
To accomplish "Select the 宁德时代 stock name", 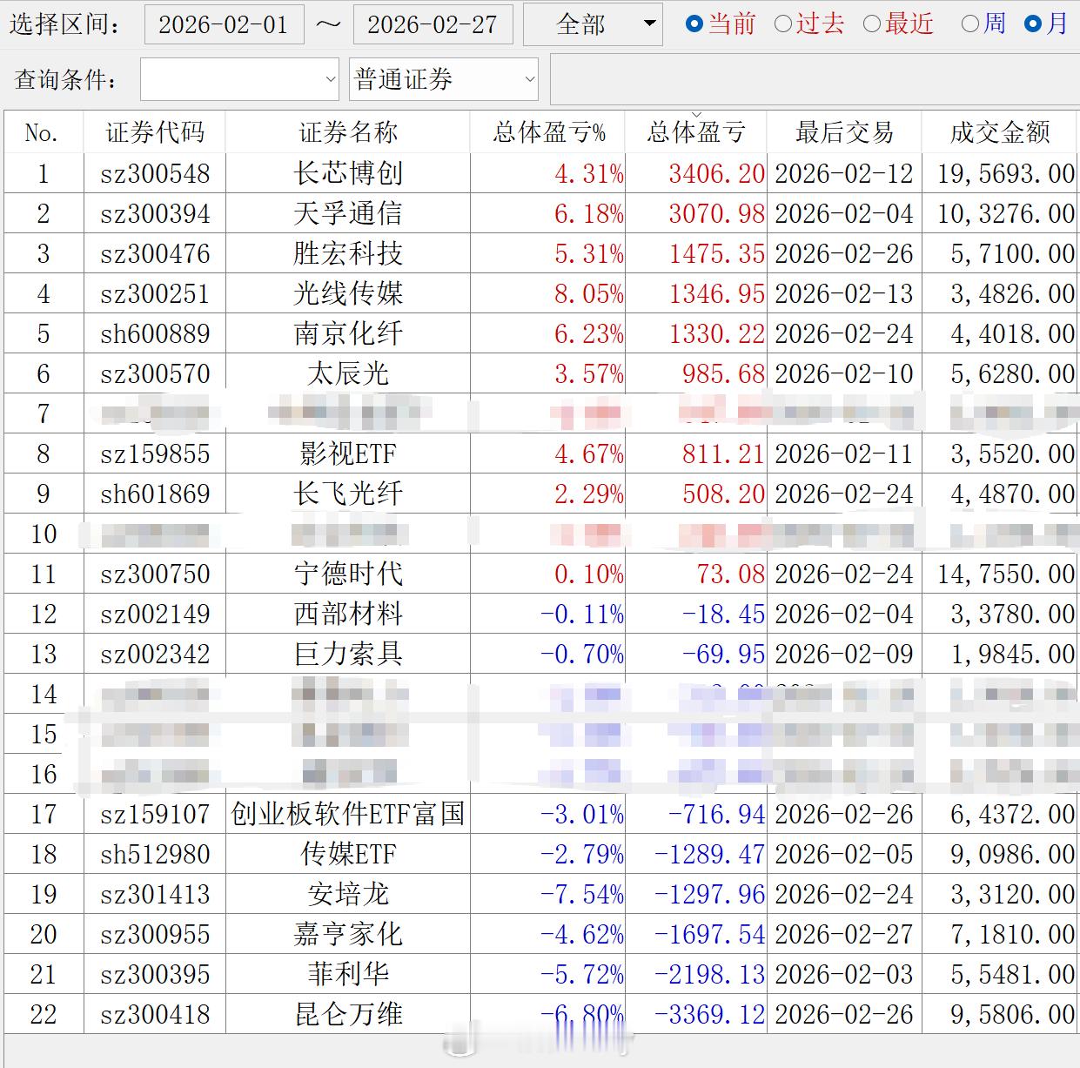I will pyautogui.click(x=348, y=574).
